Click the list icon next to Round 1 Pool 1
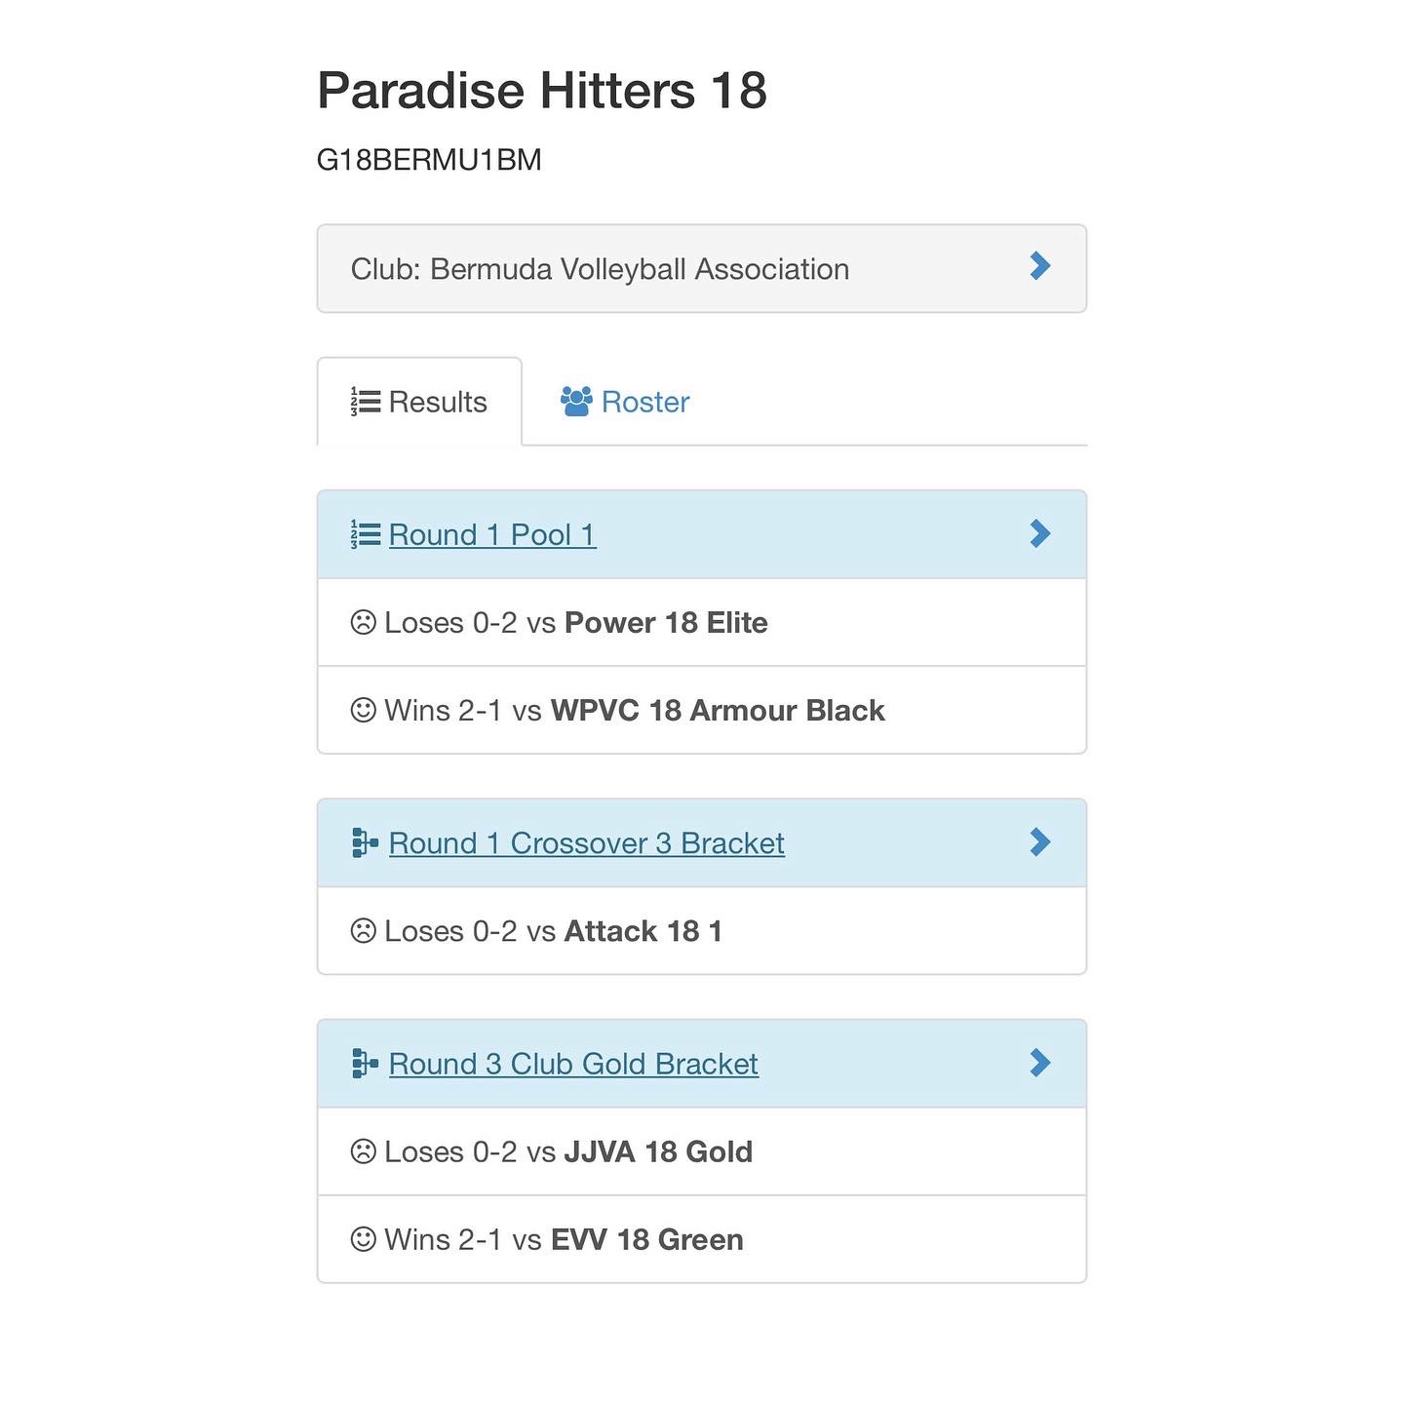Screen dimensions: 1404x1404 pyautogui.click(x=366, y=534)
